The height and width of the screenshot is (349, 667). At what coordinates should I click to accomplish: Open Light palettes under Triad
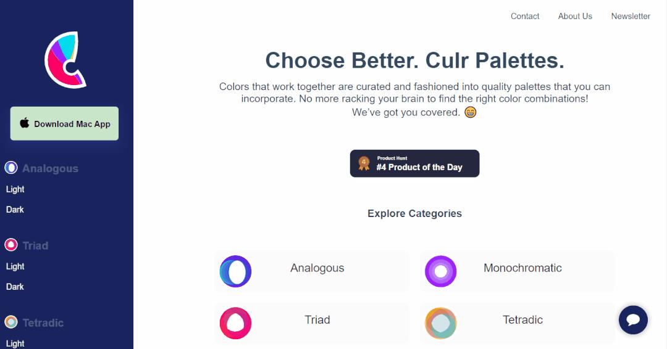point(15,266)
